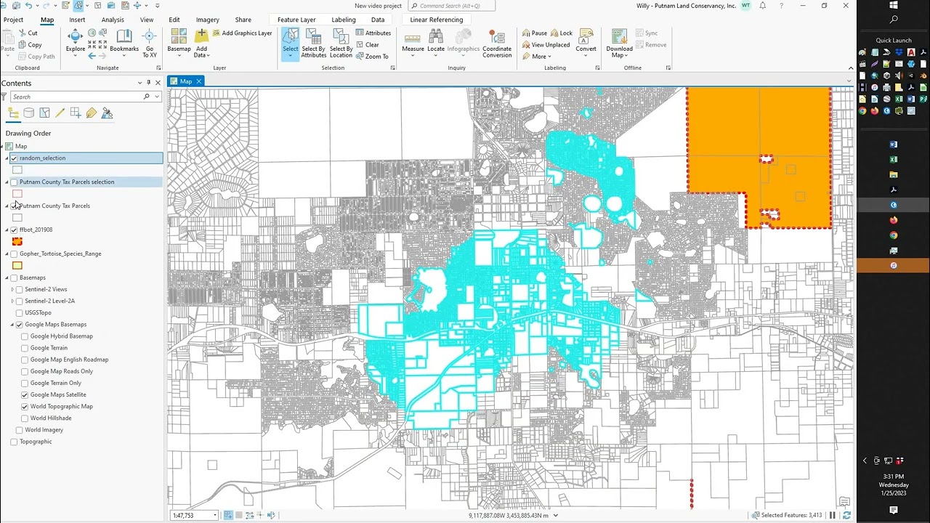Open Coordinate Conversion

click(497, 44)
